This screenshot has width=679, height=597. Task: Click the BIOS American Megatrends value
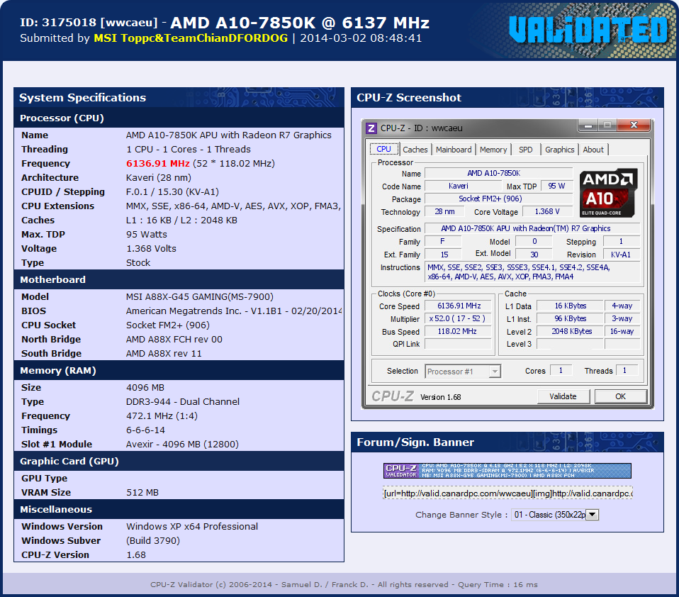pos(234,311)
